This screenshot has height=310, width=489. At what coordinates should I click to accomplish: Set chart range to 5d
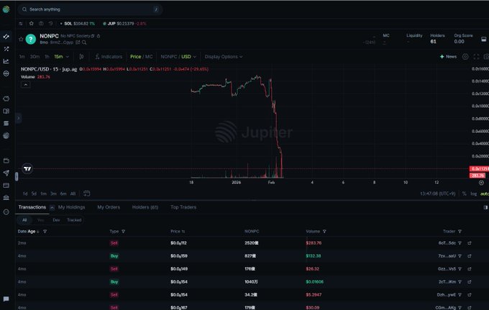pyautogui.click(x=34, y=193)
